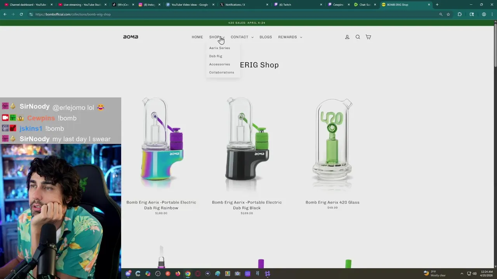Go to HOME in navigation
Screen dimensions: 497x279
pyautogui.click(x=197, y=37)
